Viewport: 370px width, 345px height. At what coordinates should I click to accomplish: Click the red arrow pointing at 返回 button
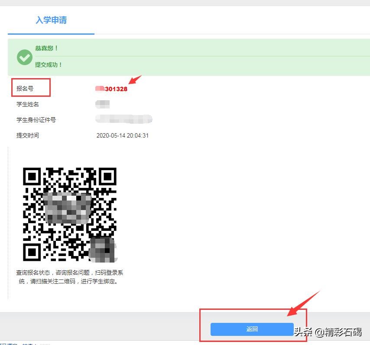302,304
